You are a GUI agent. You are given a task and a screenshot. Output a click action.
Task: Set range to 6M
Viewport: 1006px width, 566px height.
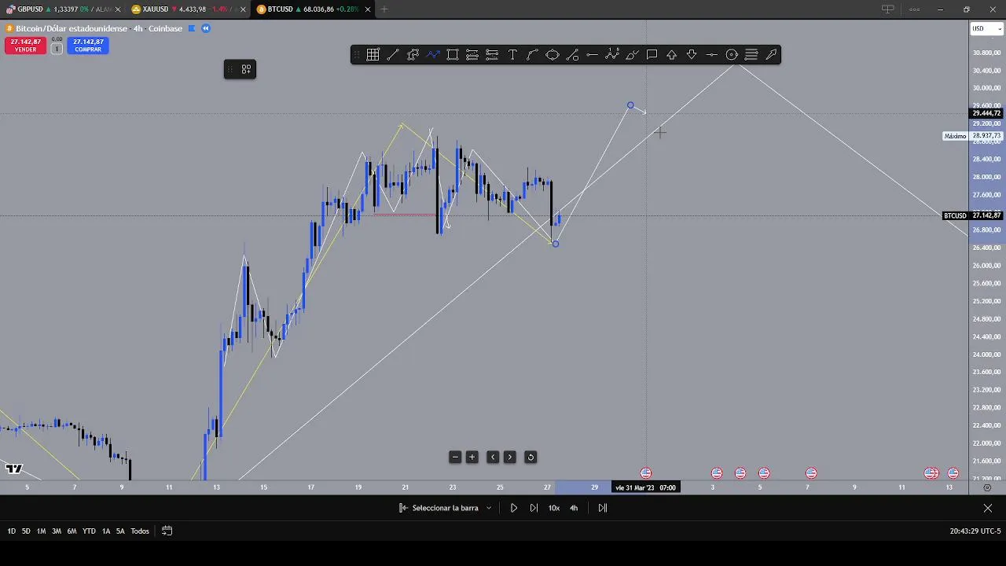[72, 531]
